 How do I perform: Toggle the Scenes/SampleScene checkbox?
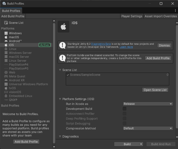pyautogui.click(x=68, y=75)
